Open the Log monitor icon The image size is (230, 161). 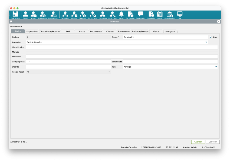tap(180, 15)
